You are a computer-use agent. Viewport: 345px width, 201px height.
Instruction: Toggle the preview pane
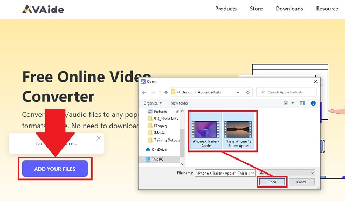302,103
